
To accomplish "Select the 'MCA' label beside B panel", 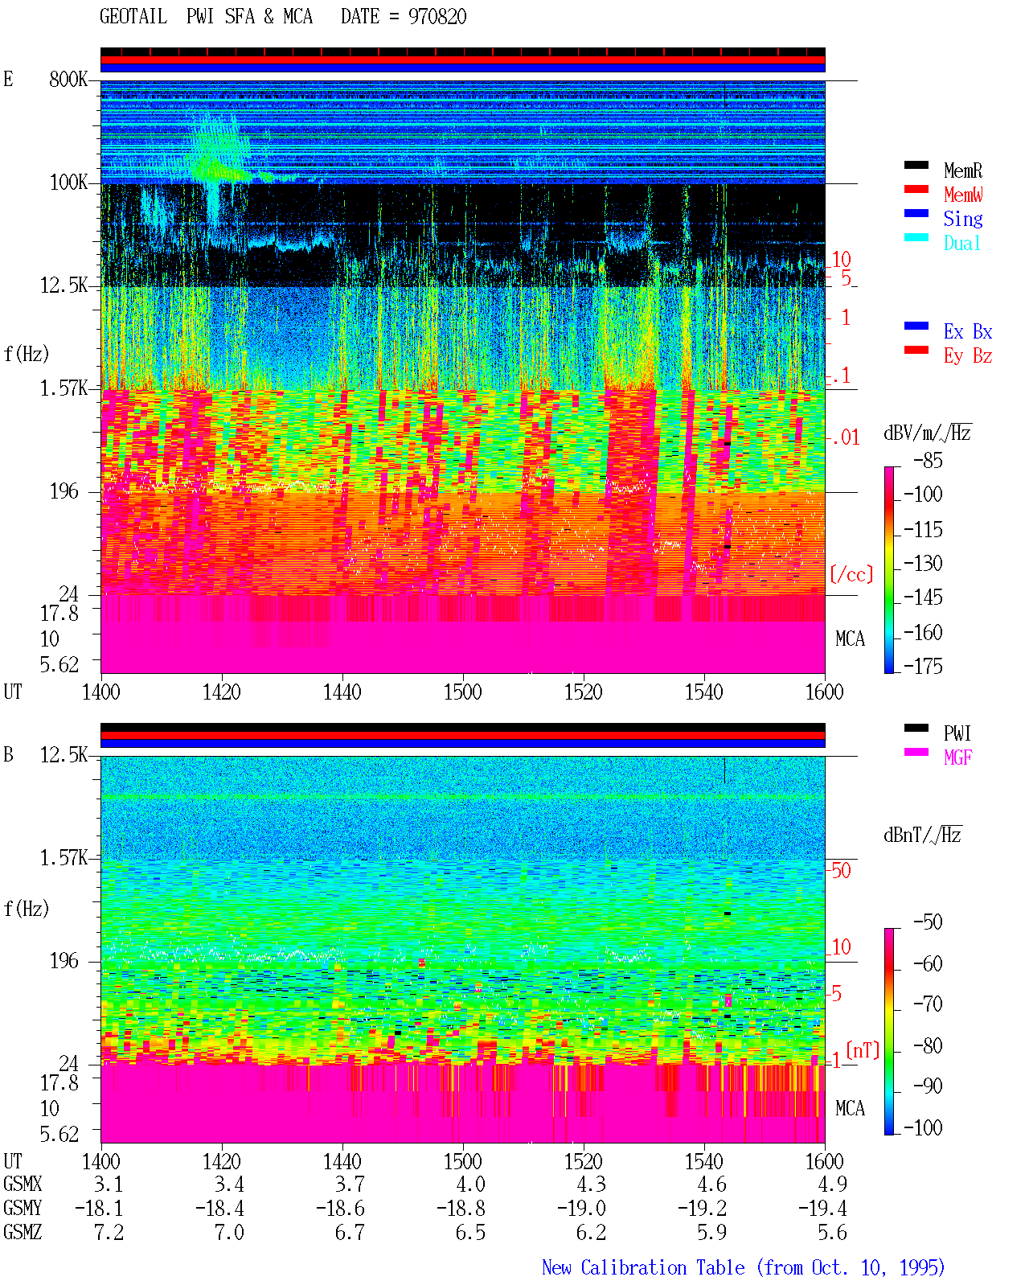I will [850, 1109].
